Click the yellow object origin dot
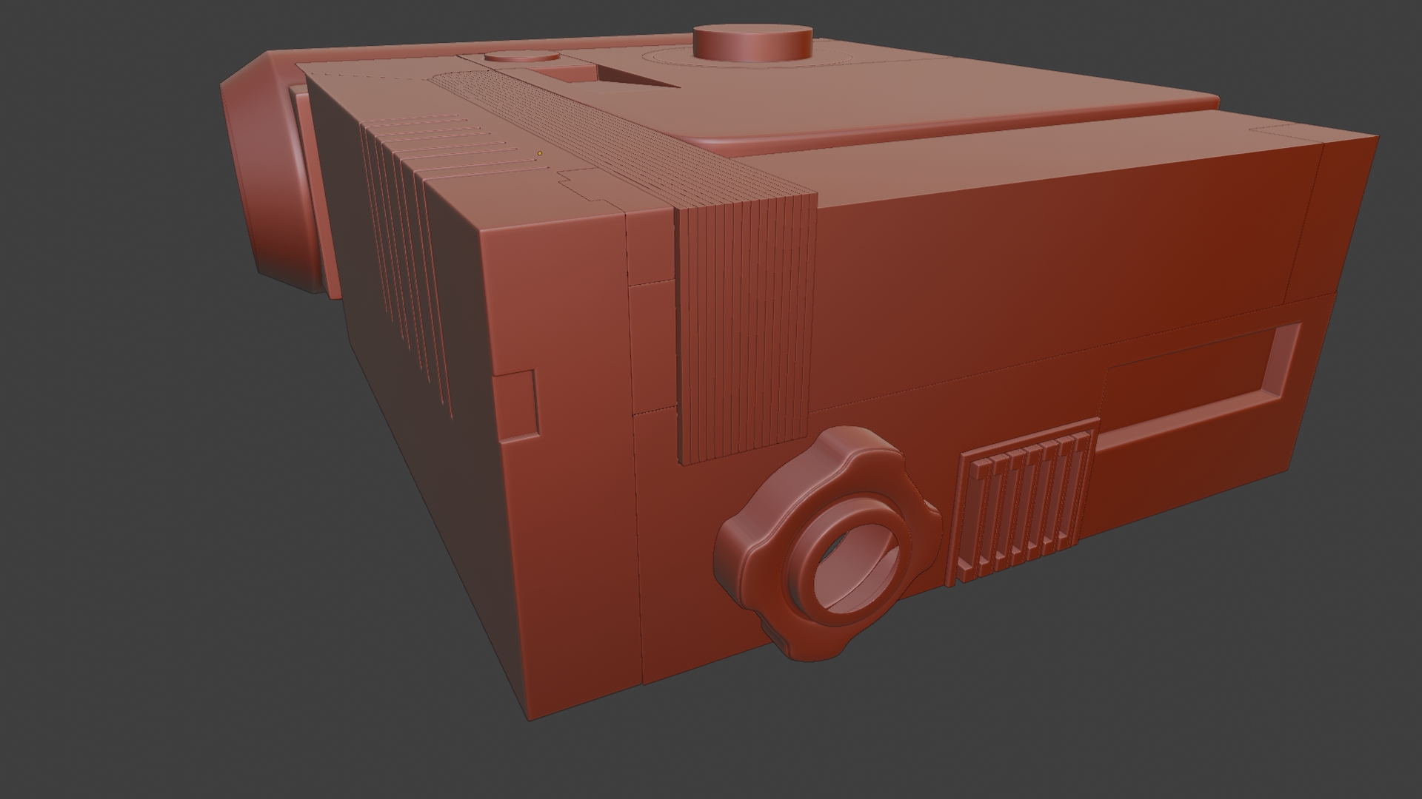The height and width of the screenshot is (799, 1422). point(540,153)
